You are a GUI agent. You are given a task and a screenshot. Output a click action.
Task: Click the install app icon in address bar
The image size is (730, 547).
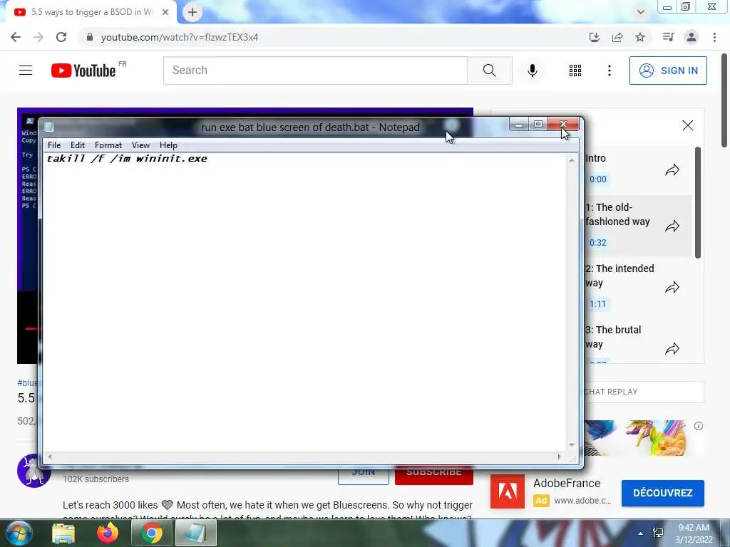coord(594,37)
